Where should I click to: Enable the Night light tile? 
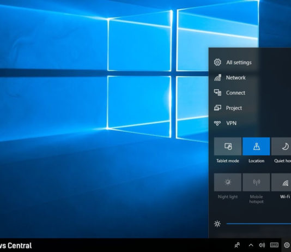click(x=228, y=182)
